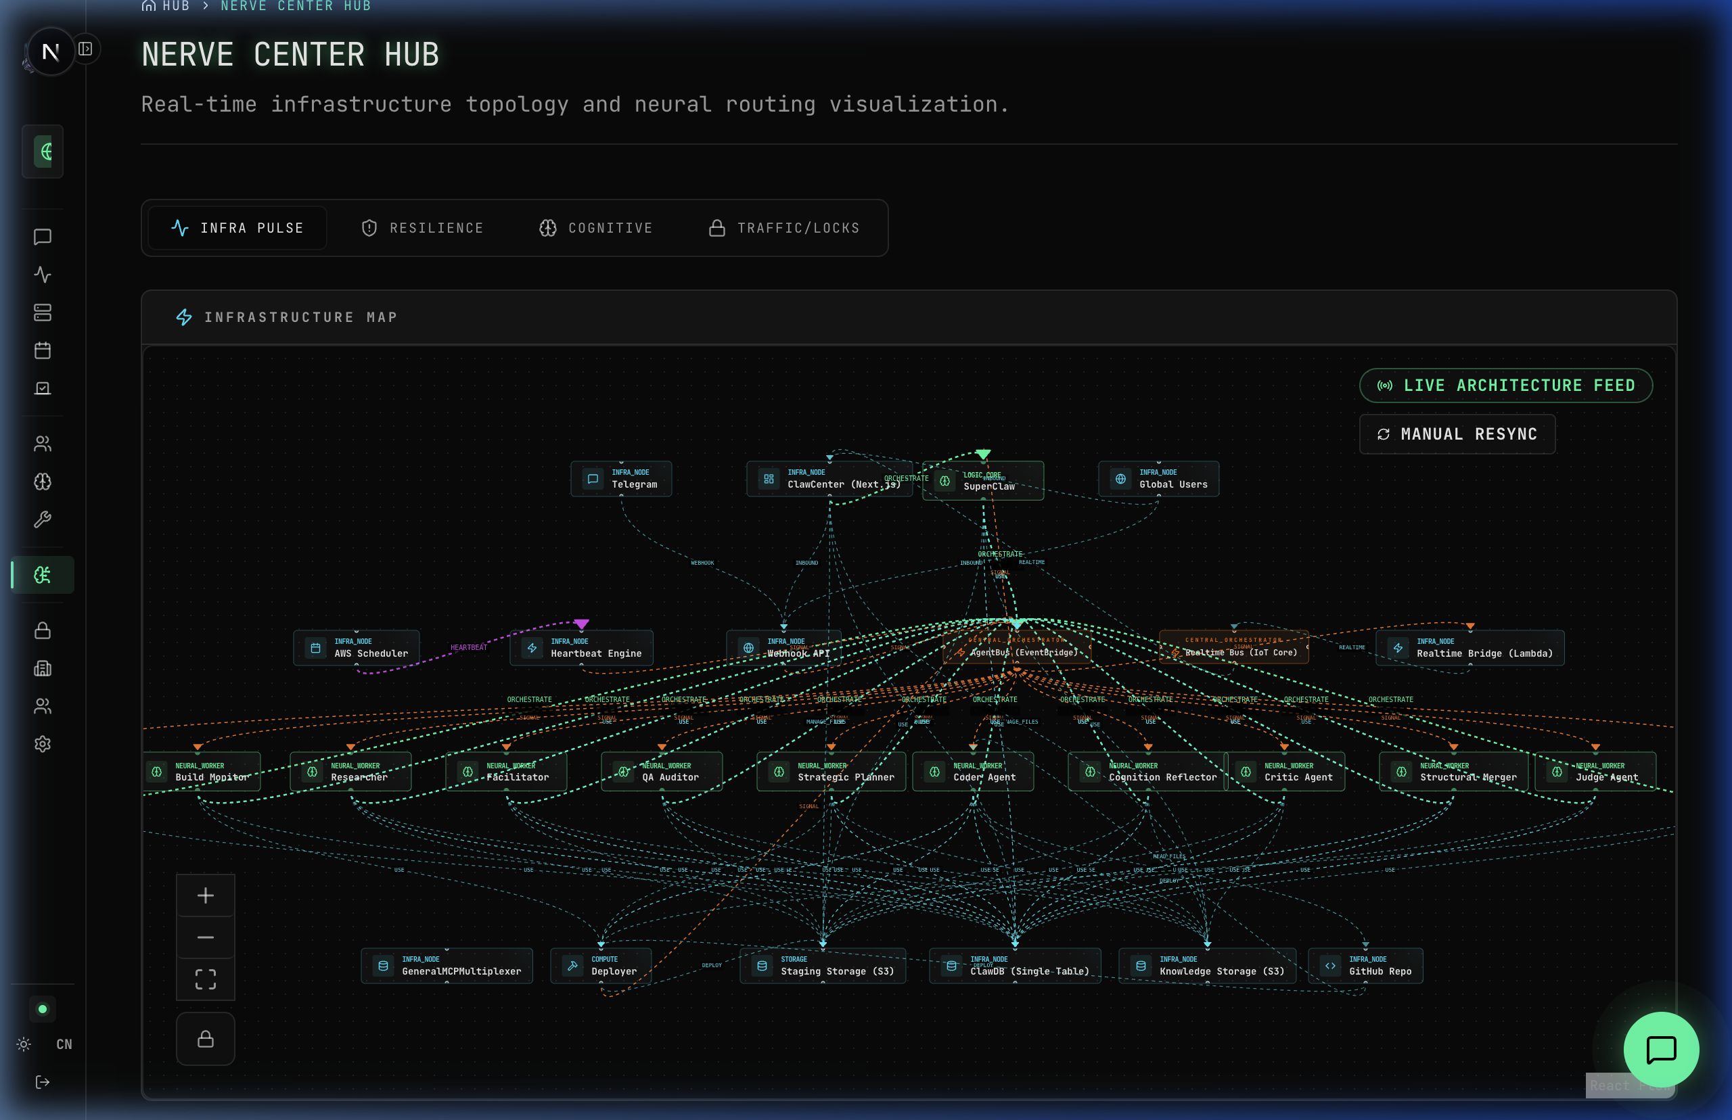
Task: Switch to the Cognitive tab
Action: tap(596, 229)
